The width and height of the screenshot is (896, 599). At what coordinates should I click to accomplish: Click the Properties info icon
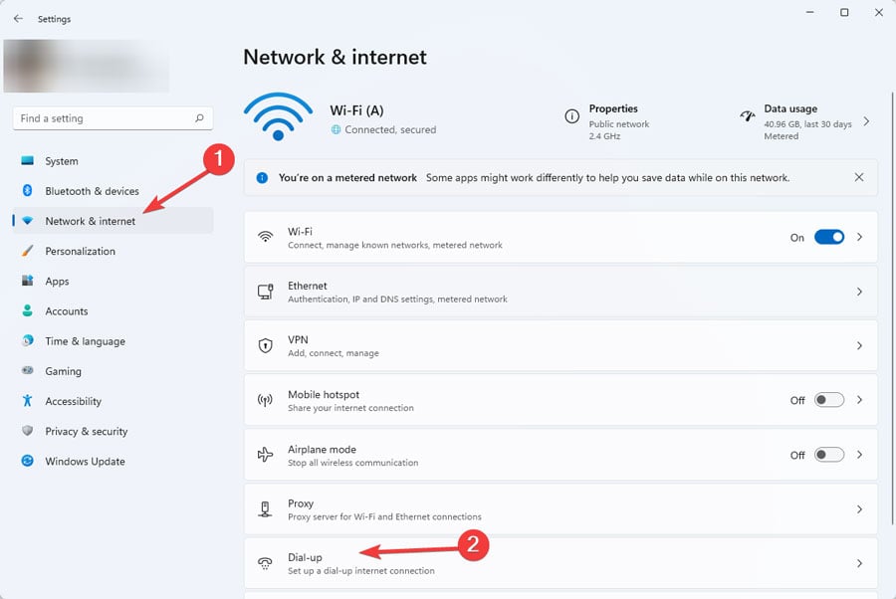coord(571,116)
